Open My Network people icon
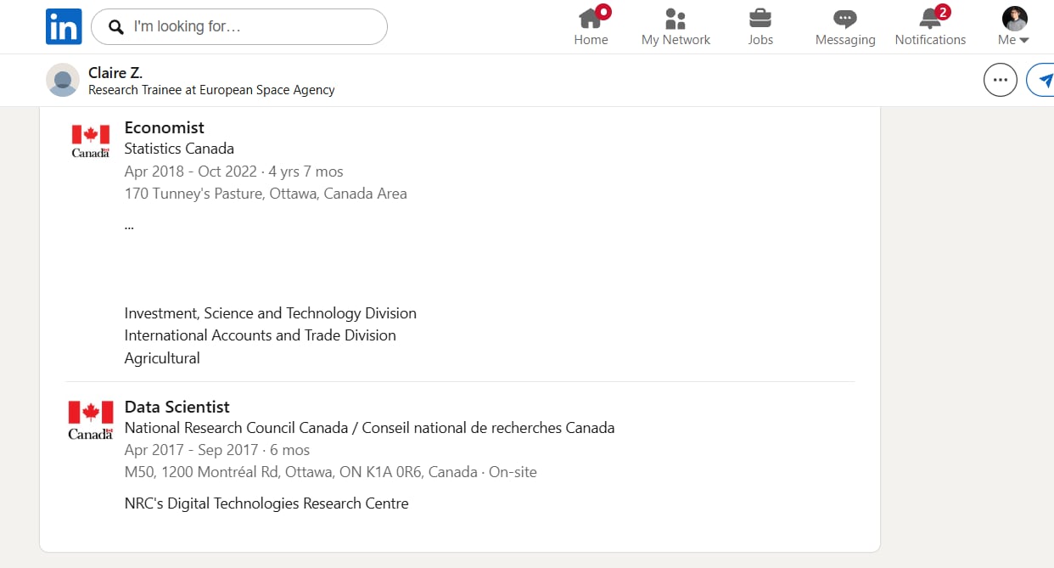This screenshot has height=568, width=1054. (676, 19)
